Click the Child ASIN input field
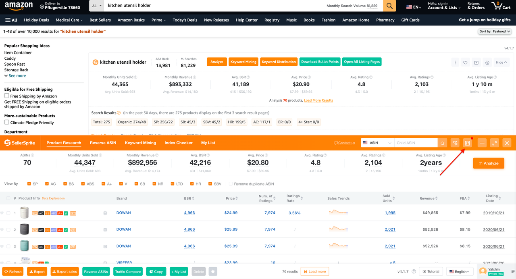This screenshot has width=516, height=279. (x=416, y=143)
